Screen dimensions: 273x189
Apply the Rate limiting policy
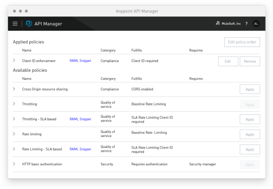(250, 135)
